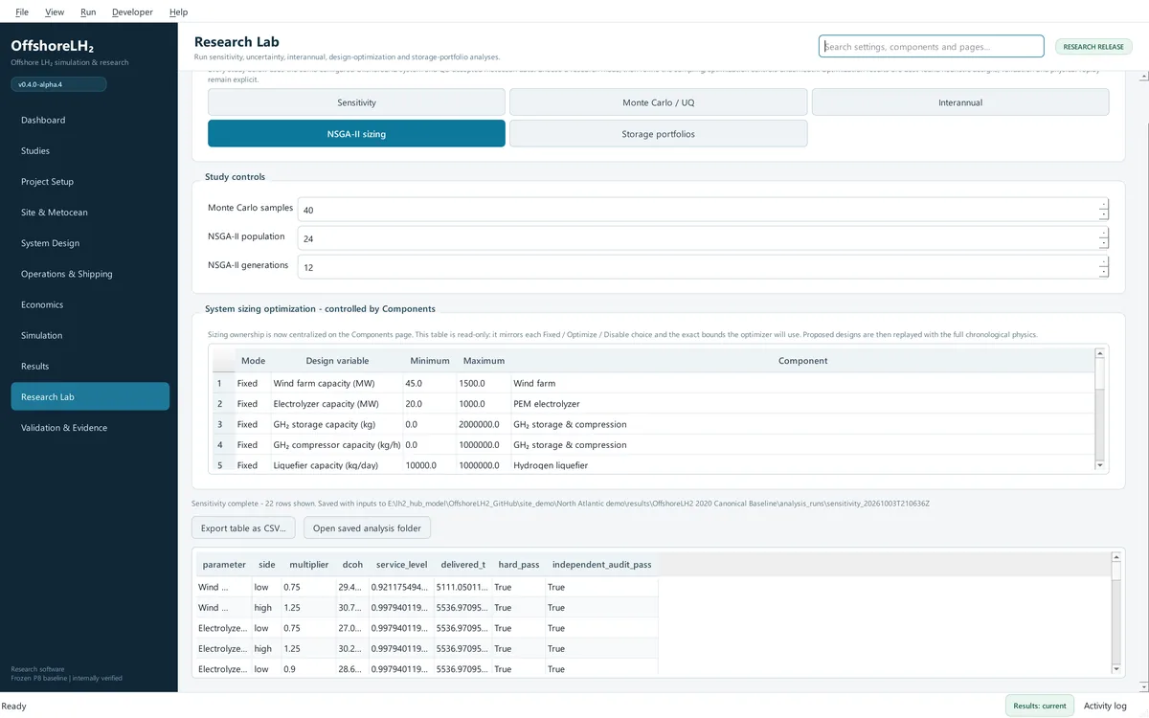The width and height of the screenshot is (1149, 718).
Task: Decrease Monte Carlo samples with down arrow
Action: (1103, 215)
